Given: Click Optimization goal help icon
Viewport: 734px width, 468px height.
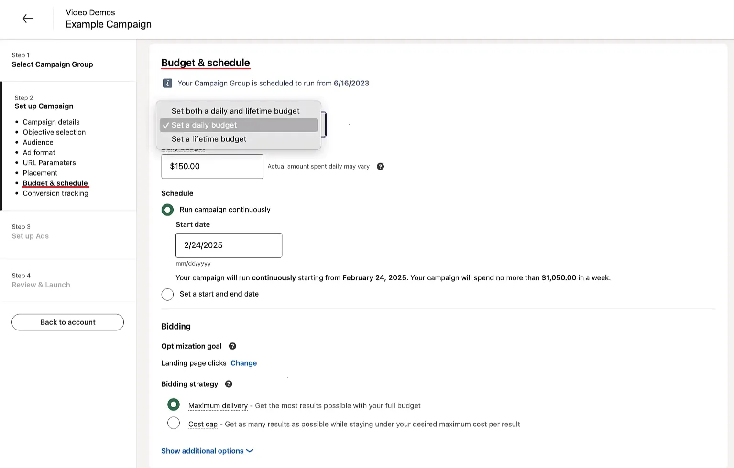Looking at the screenshot, I should click(x=232, y=346).
